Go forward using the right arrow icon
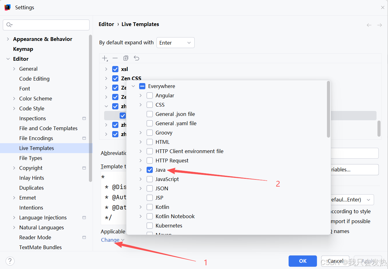The image size is (388, 269). 379,25
